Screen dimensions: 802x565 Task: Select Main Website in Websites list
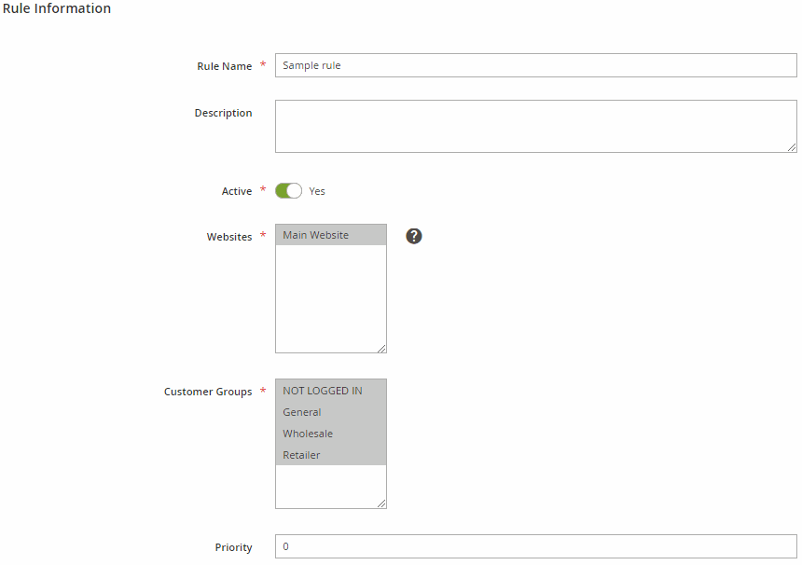click(331, 235)
